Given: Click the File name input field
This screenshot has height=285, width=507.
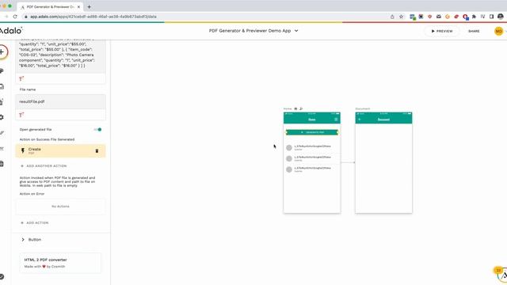Looking at the screenshot, I should click(60, 101).
